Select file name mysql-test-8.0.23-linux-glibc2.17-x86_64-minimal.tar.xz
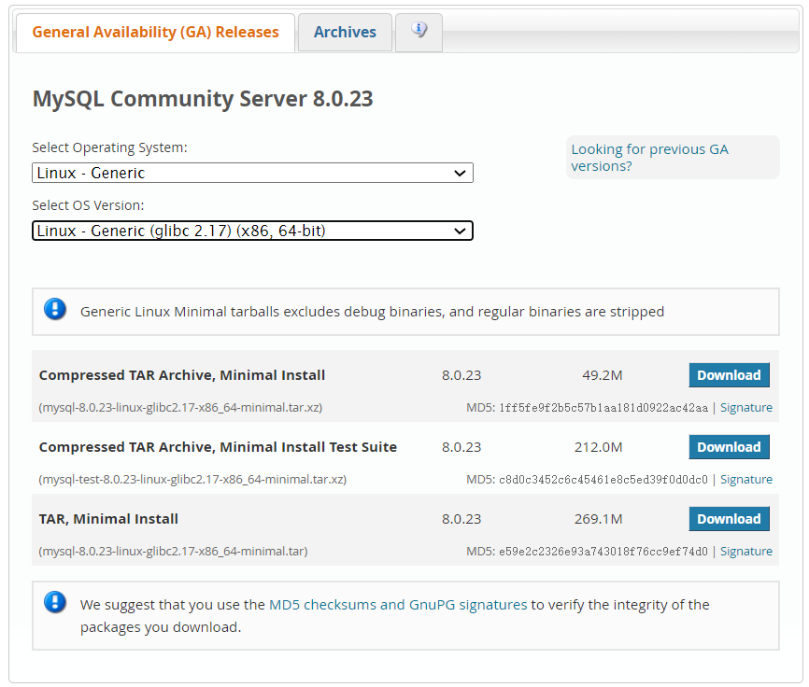Screen dimensions: 809x687 tap(192, 479)
